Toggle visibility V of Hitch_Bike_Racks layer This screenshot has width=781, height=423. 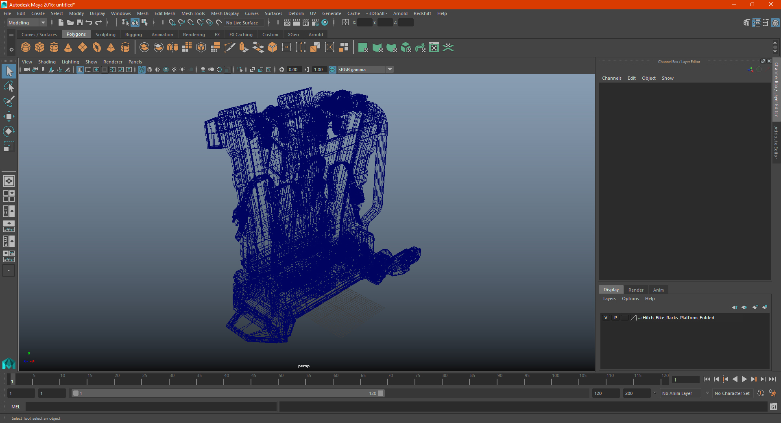coord(606,318)
